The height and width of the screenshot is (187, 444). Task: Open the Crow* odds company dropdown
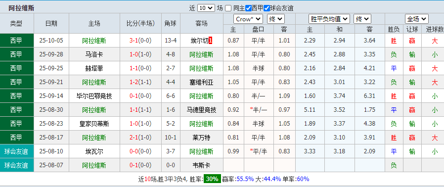[x=248, y=19]
